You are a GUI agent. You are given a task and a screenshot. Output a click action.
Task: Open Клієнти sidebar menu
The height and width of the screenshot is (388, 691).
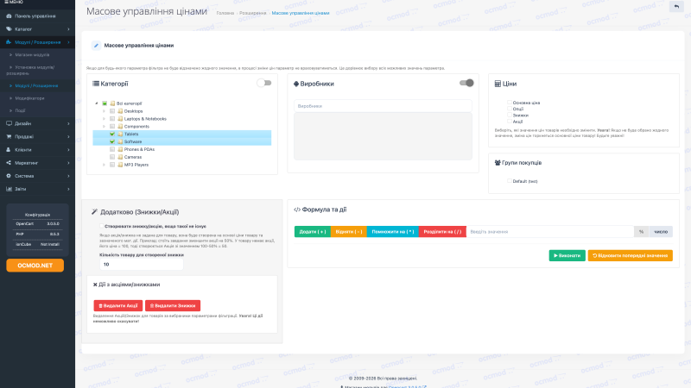point(37,149)
